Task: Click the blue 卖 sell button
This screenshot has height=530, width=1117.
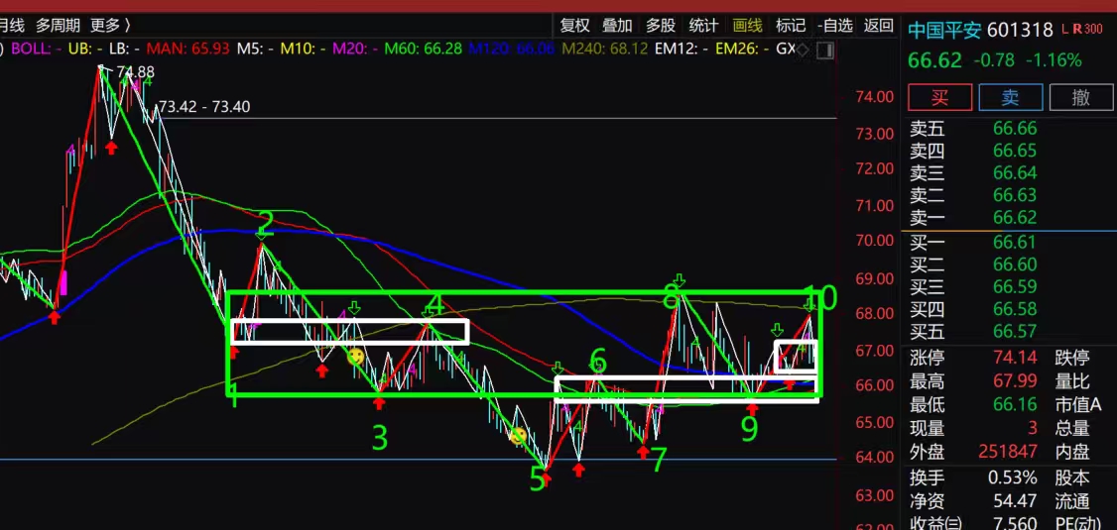Action: pos(1011,97)
